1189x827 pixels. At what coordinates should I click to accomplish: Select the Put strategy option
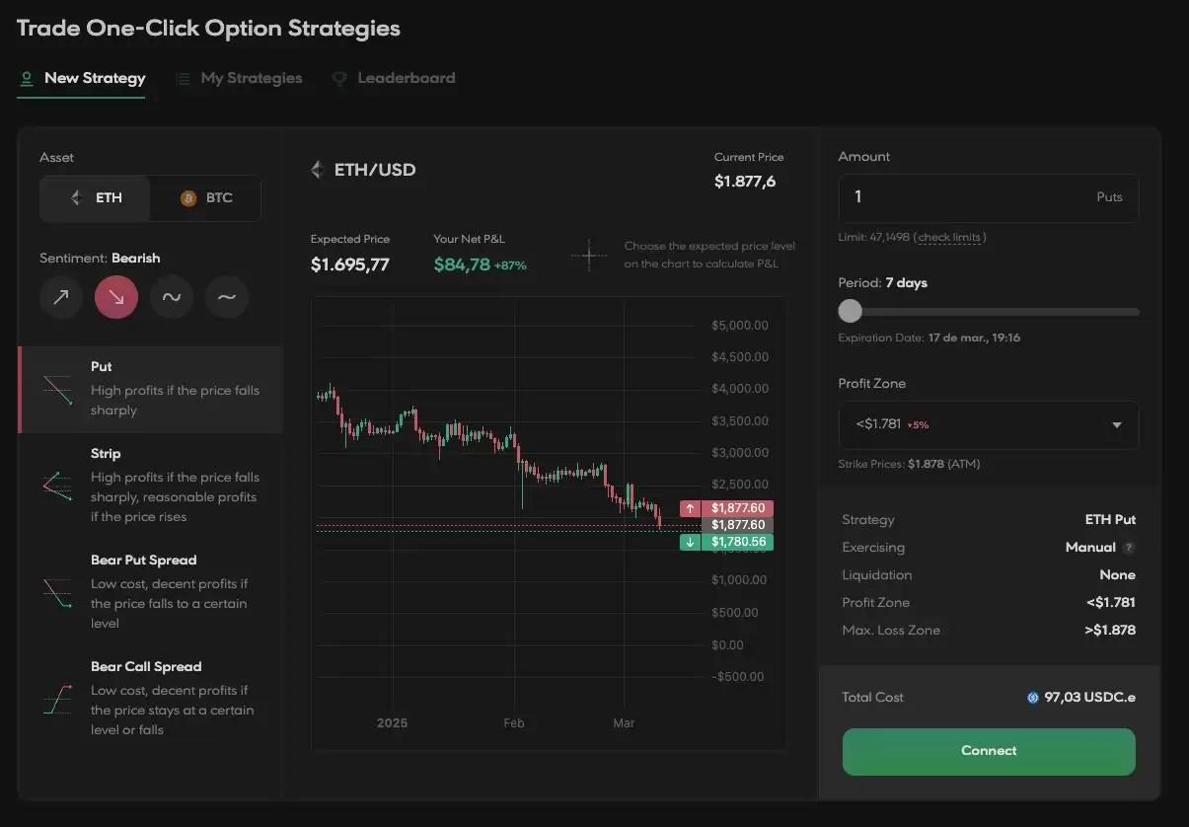click(150, 389)
